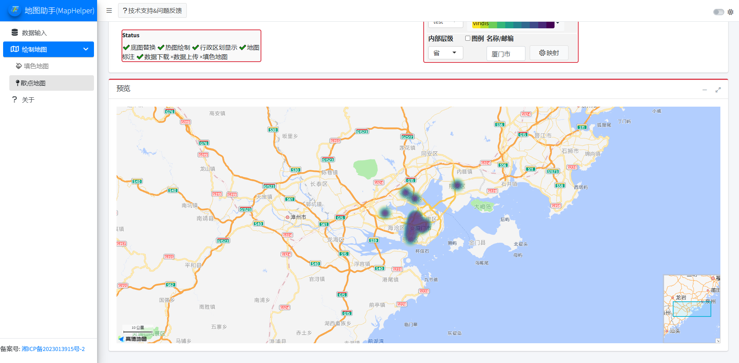
Task: Open the 湘ICP备2023013915号-2 link
Action: tap(53, 349)
